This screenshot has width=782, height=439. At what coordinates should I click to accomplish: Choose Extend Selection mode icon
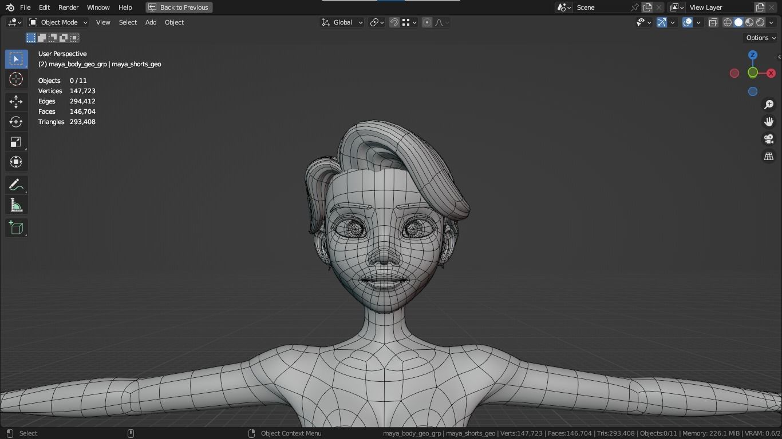(42, 38)
